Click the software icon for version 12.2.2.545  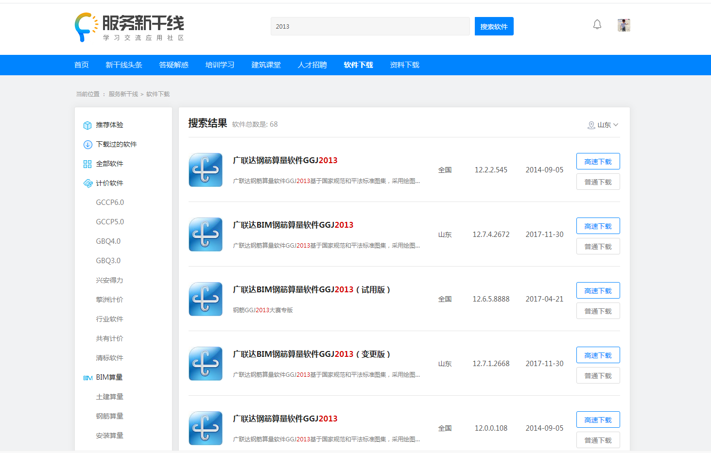(x=206, y=170)
